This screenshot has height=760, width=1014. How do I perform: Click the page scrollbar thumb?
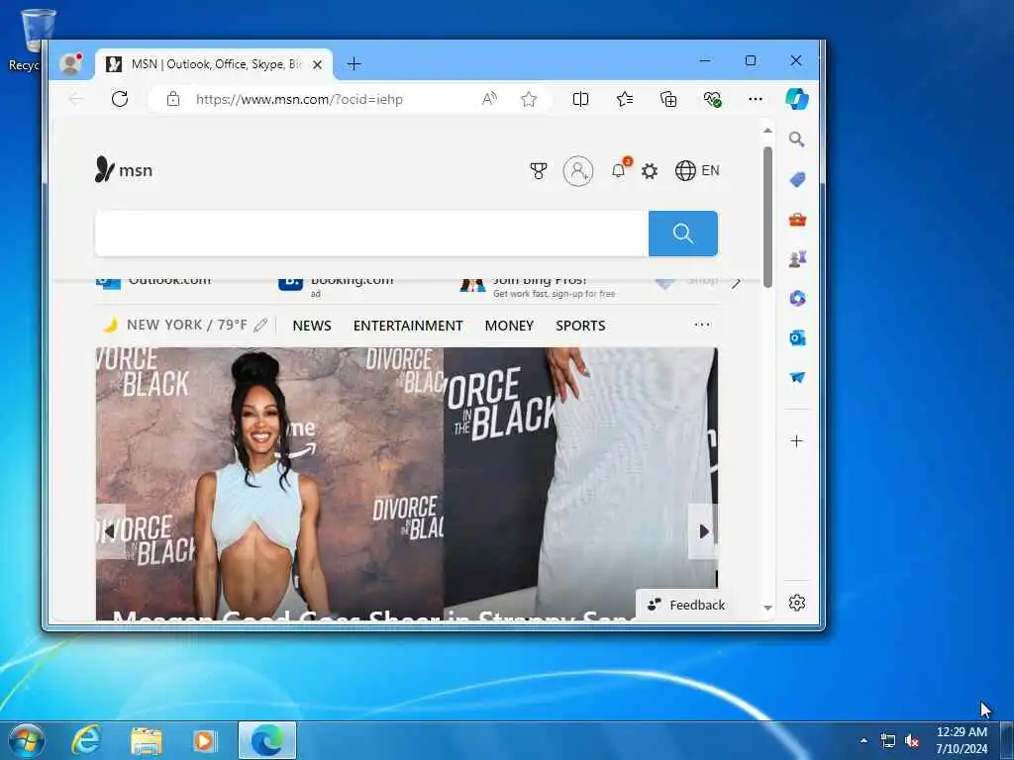click(x=767, y=217)
